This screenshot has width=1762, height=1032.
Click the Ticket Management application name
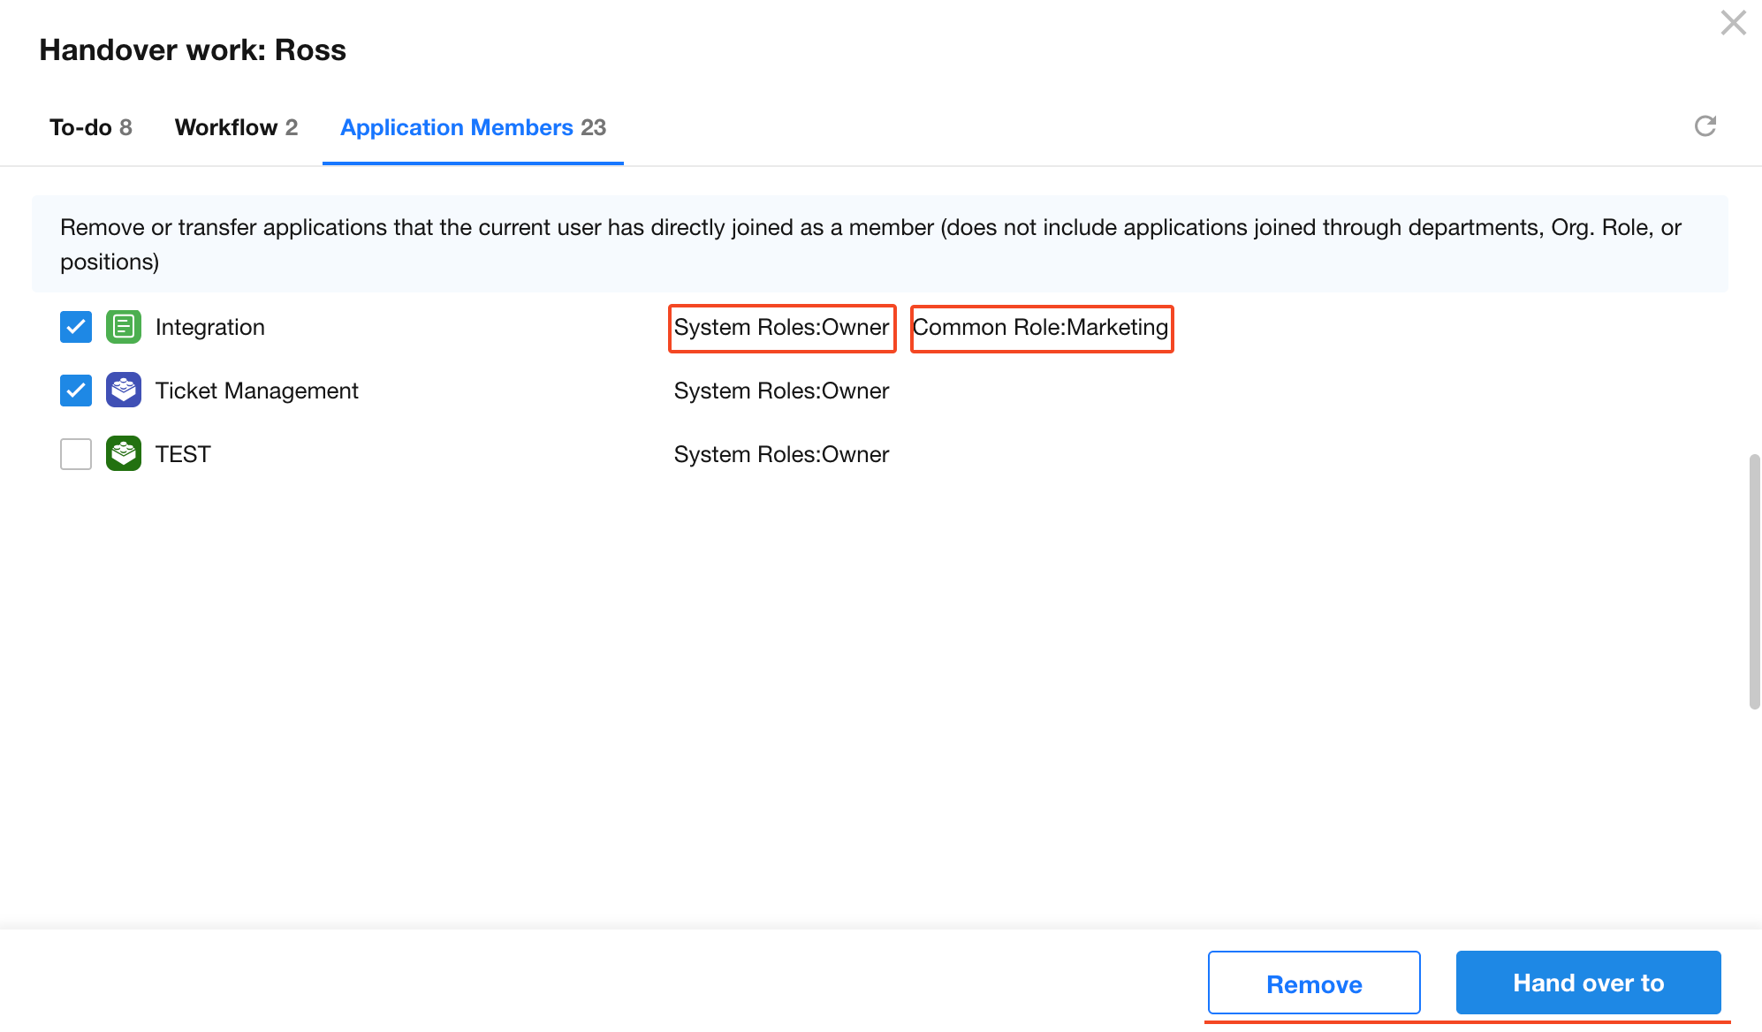coord(257,391)
